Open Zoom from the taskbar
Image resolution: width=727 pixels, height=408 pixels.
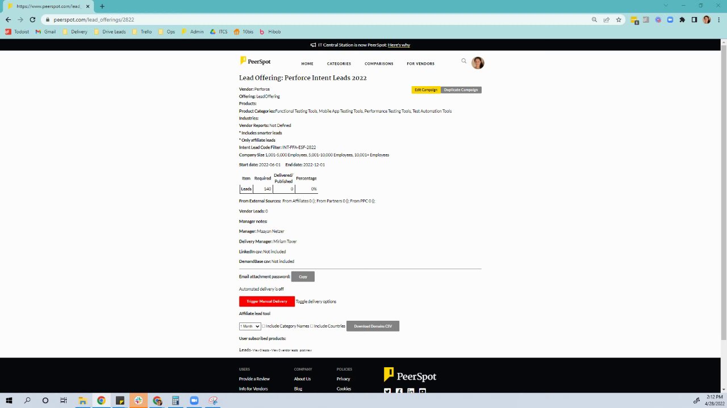(194, 401)
